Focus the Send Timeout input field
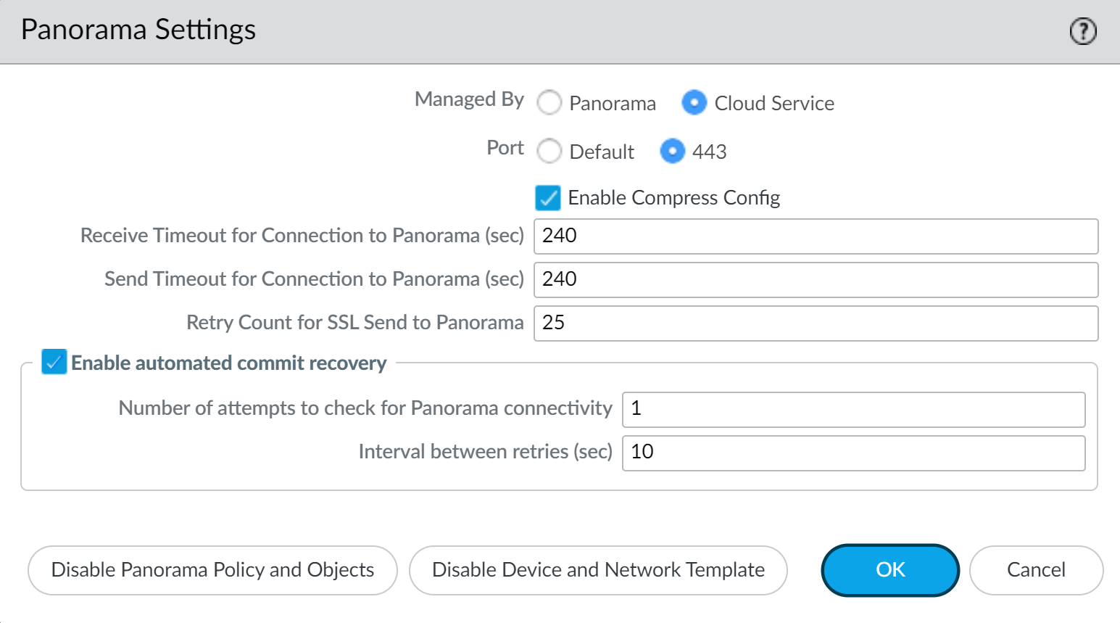Screen dimensions: 1120x623 click(x=816, y=280)
